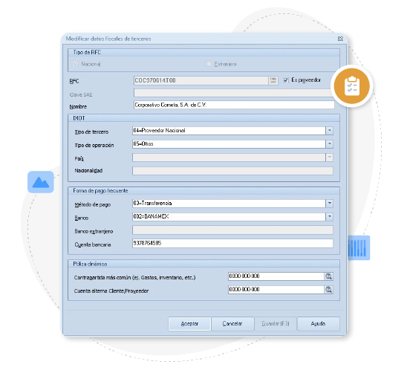
Task: Click the Cancelar button
Action: pyautogui.click(x=232, y=324)
